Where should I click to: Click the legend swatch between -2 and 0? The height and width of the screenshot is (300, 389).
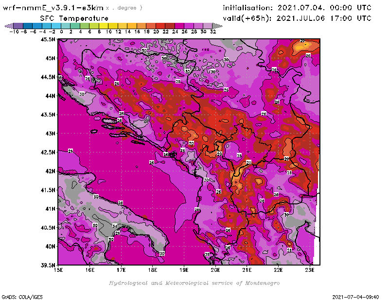tap(56, 26)
